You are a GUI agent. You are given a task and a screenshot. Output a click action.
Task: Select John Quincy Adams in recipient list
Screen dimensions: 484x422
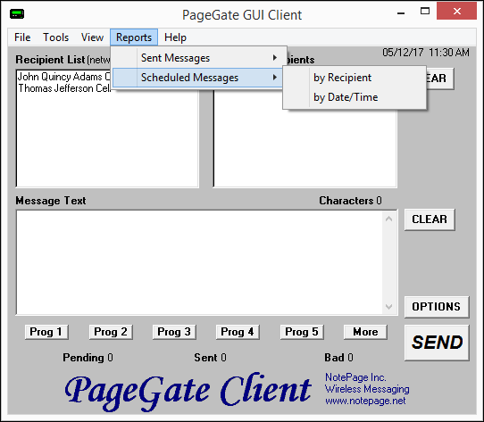(x=64, y=77)
